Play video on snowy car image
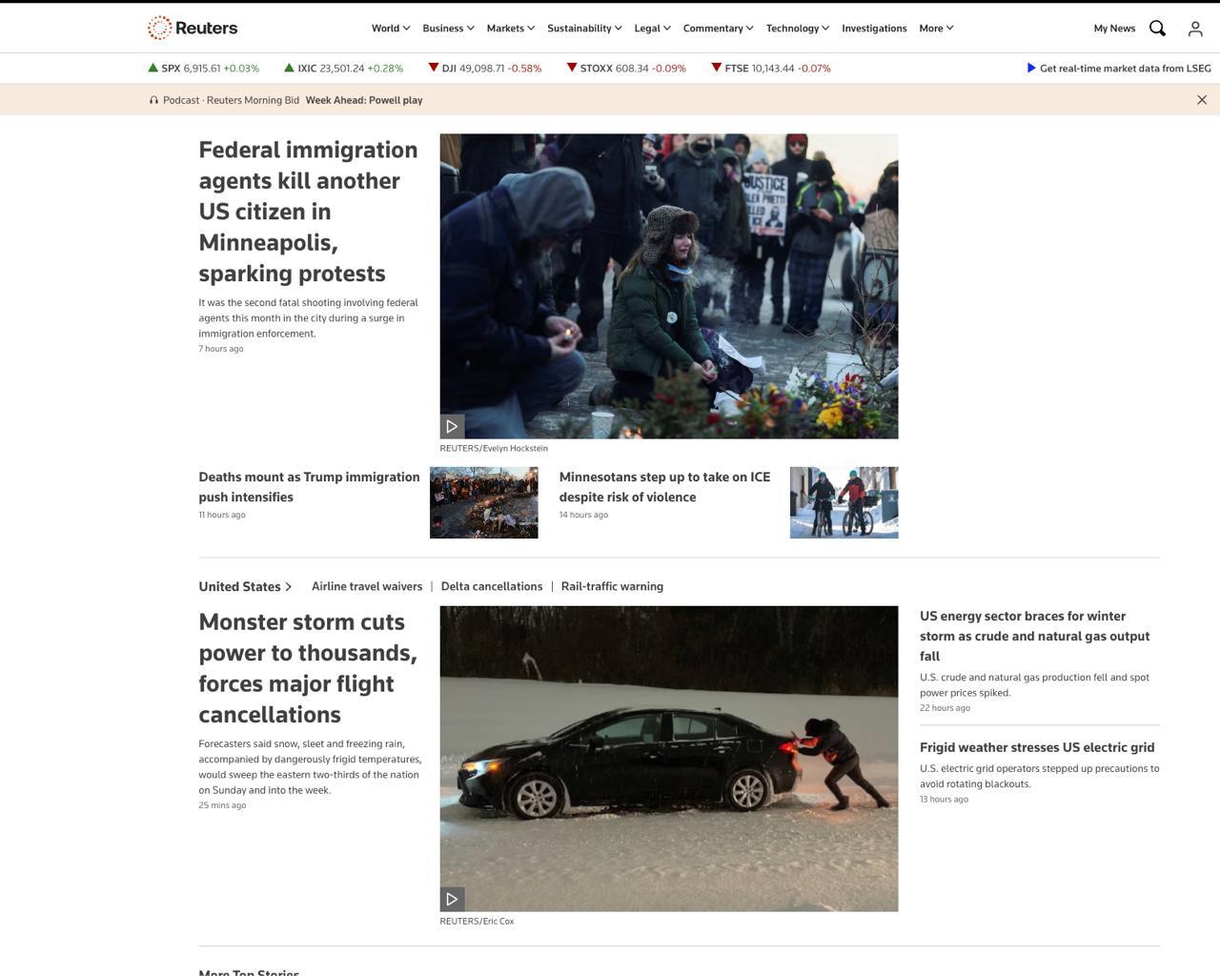Viewport: 1220px width, 976px height. click(452, 899)
